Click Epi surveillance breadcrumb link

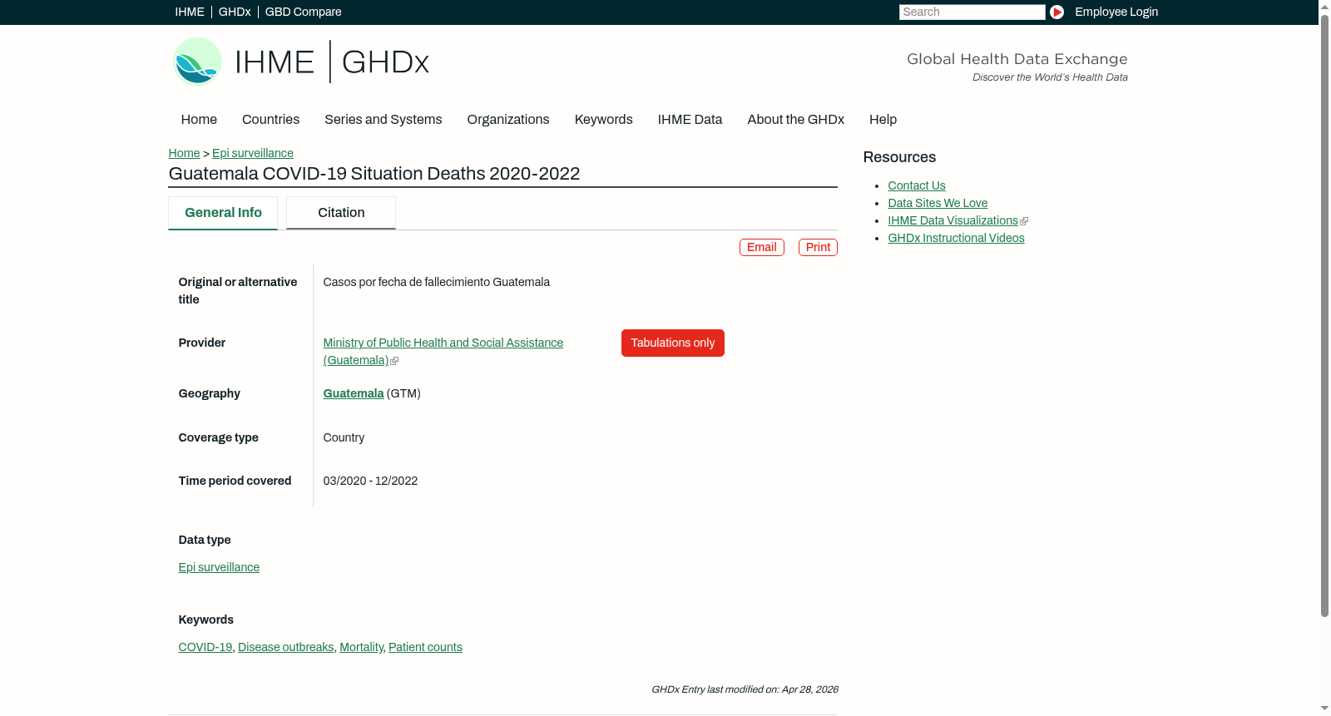click(253, 153)
